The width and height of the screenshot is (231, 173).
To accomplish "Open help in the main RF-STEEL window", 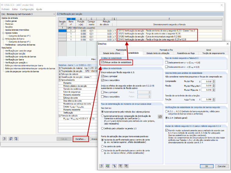I will click(5, 139).
